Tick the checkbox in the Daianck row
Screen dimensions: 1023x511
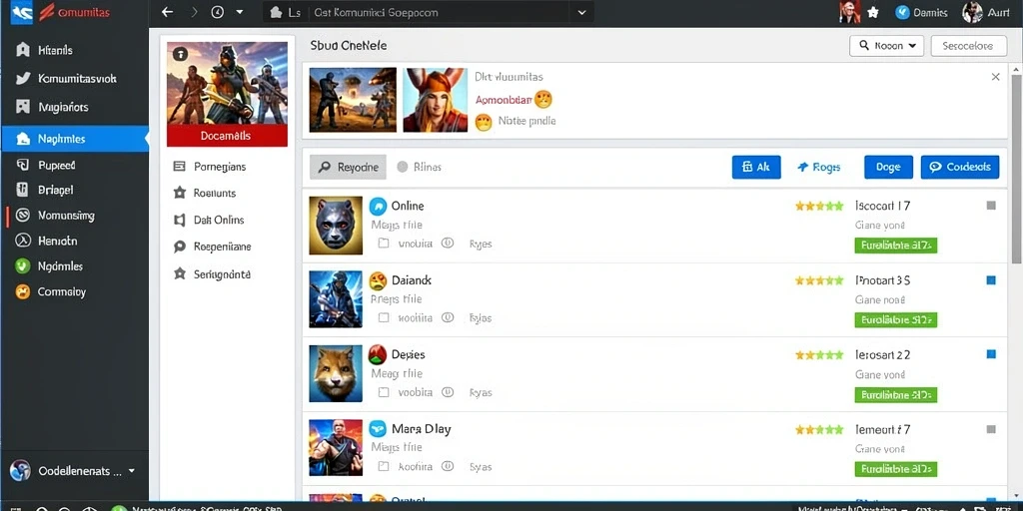point(384,318)
